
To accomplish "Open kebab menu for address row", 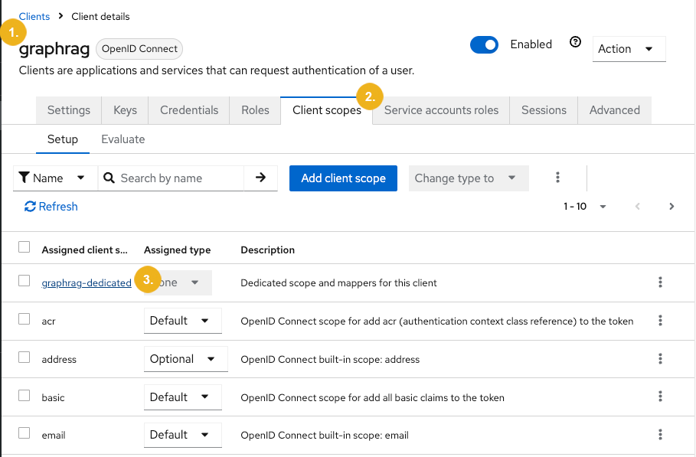I will pos(660,358).
